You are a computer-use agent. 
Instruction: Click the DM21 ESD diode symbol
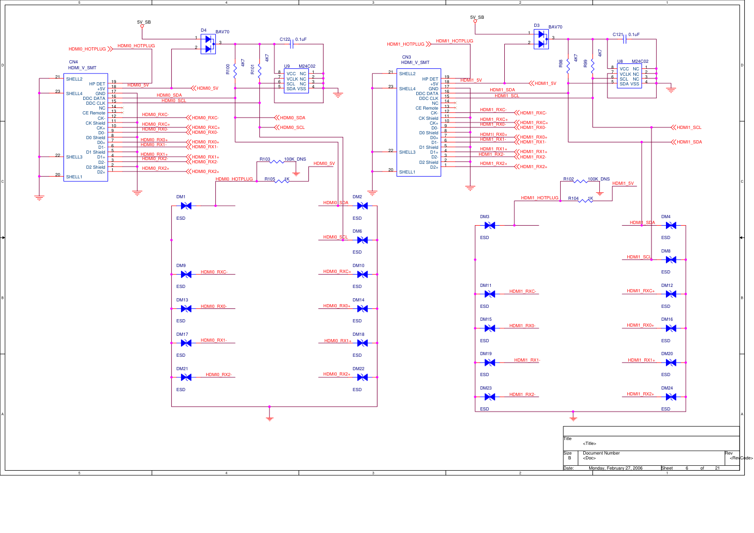[x=186, y=378]
